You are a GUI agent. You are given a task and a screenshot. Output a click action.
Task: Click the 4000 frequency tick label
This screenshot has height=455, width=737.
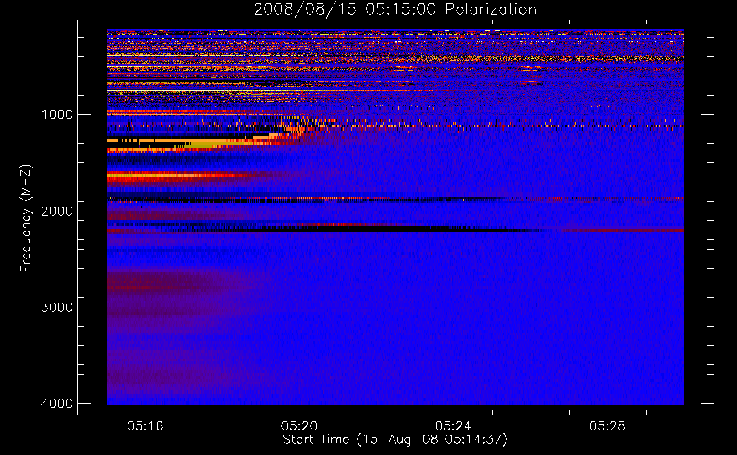pos(57,404)
